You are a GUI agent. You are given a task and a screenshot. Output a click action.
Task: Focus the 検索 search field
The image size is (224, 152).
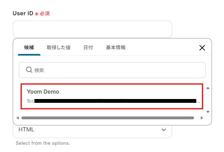(x=112, y=70)
